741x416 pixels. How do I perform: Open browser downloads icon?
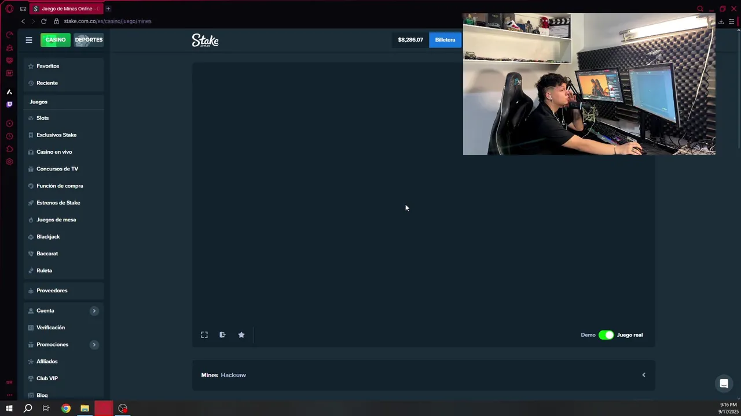click(721, 21)
